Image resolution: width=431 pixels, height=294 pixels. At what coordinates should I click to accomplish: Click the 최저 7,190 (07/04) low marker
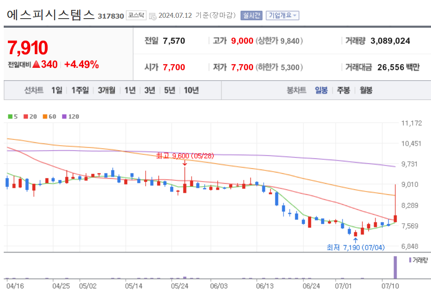[x=356, y=248]
